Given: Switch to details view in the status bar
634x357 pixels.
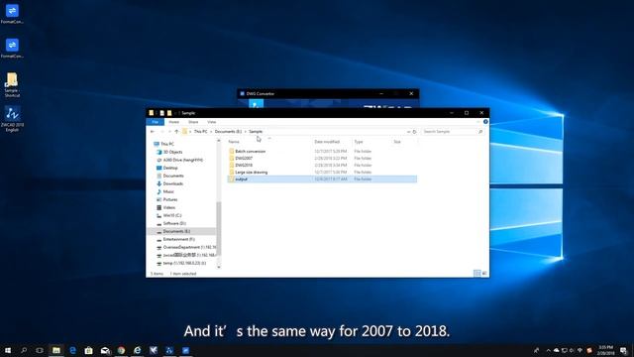Looking at the screenshot, I should [477, 274].
